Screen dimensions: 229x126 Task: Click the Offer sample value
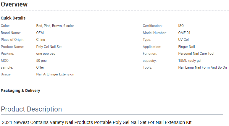click(x=40, y=67)
